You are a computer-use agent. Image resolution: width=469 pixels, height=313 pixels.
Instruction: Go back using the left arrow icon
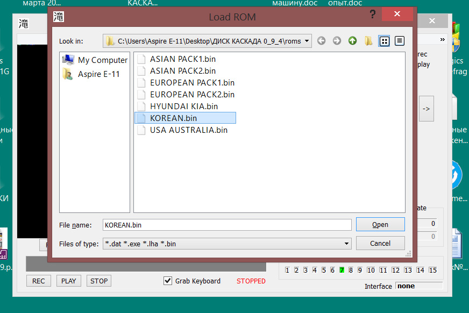pyautogui.click(x=321, y=41)
